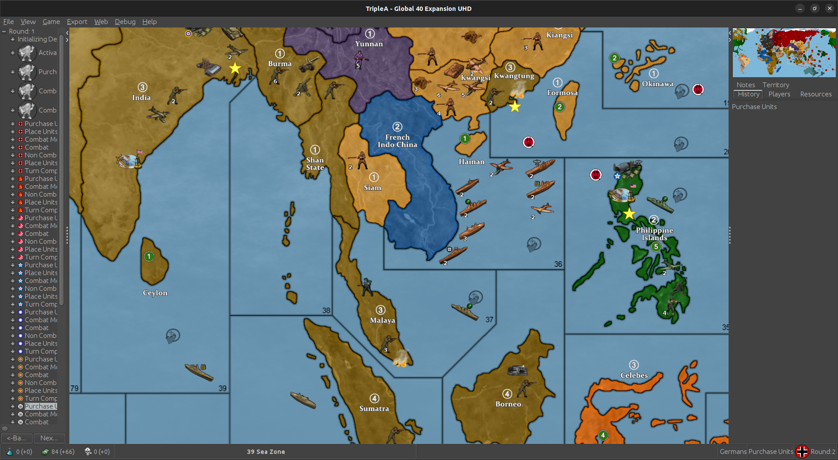Click the tech flask icon in status bar

(10, 452)
